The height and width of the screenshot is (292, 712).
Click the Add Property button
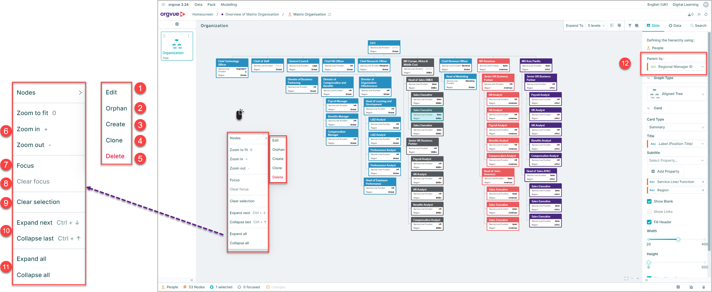coord(665,171)
